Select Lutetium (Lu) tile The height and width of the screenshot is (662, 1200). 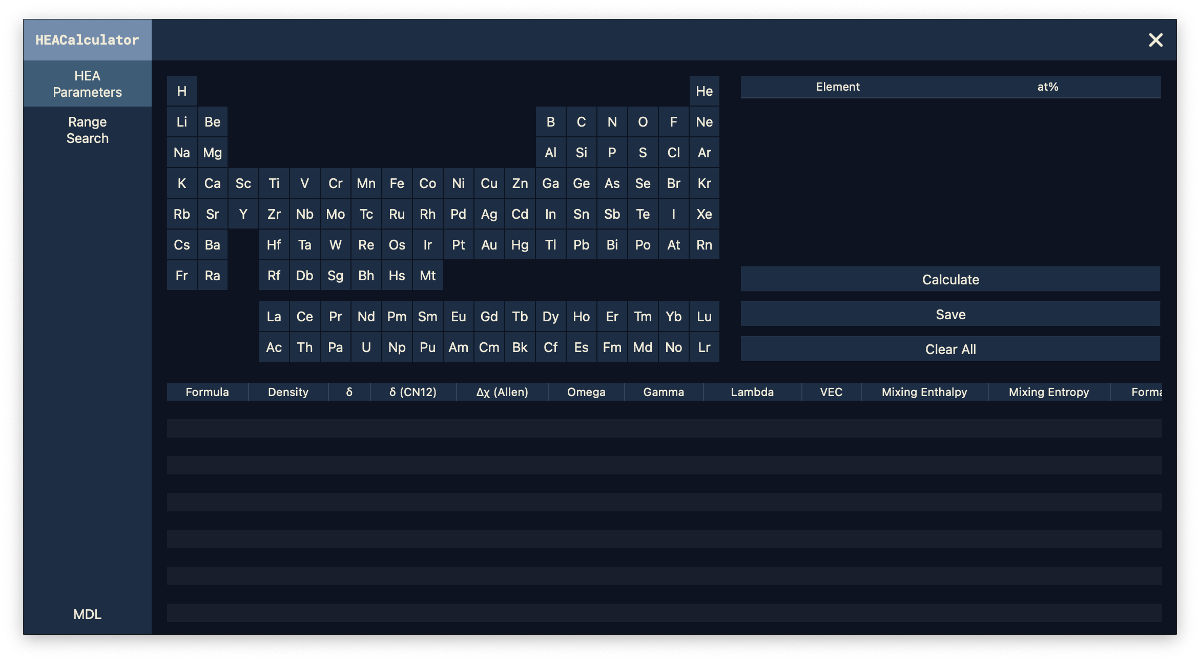(705, 316)
